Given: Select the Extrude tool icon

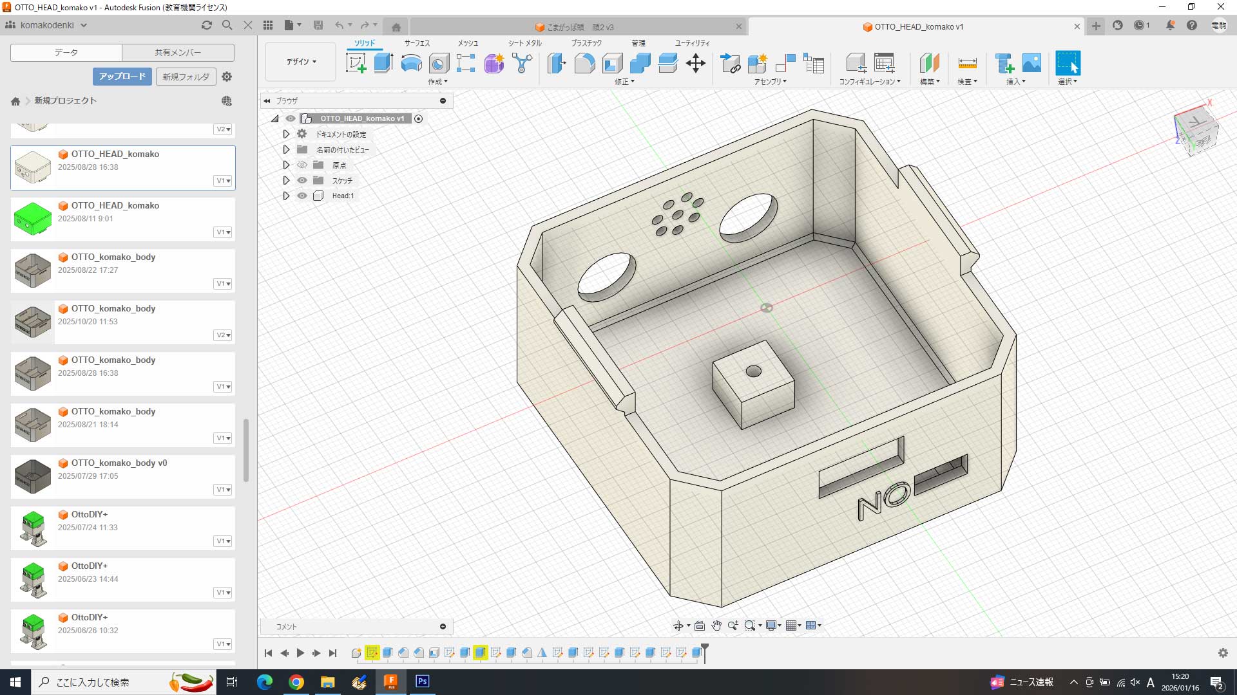Looking at the screenshot, I should point(384,63).
